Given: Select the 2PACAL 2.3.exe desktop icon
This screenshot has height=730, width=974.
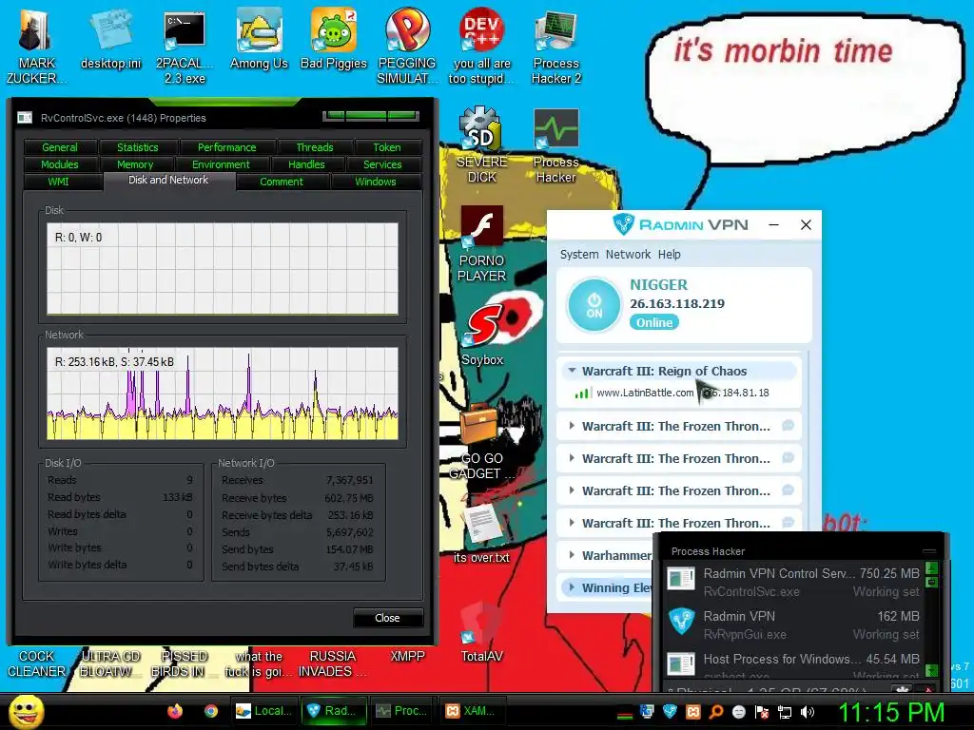Looking at the screenshot, I should tap(185, 47).
